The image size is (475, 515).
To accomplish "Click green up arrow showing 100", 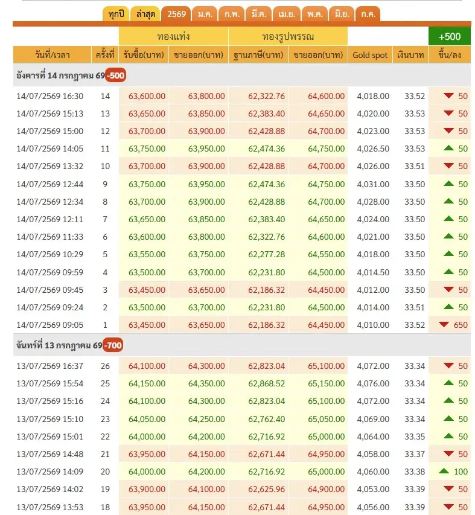I will [x=444, y=471].
